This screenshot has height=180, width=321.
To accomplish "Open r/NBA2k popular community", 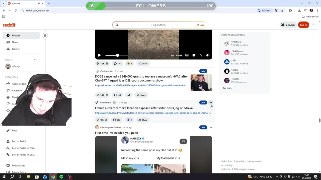I will [x=244, y=80].
